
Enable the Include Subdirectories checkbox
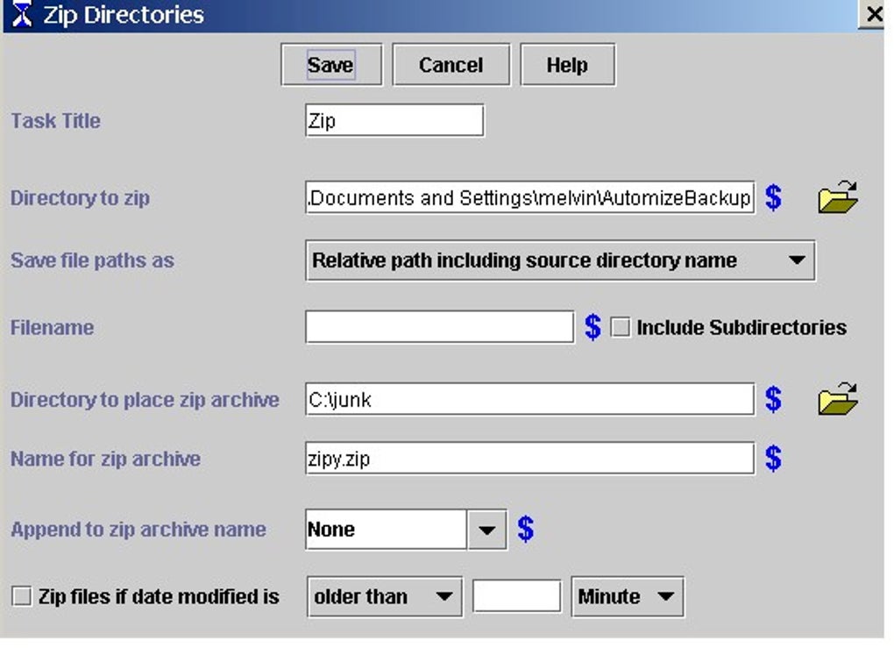coord(621,328)
